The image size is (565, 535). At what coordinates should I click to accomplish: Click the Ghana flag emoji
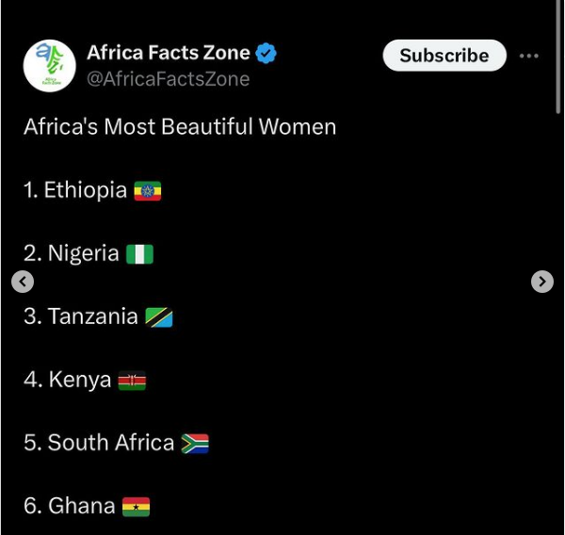click(137, 507)
